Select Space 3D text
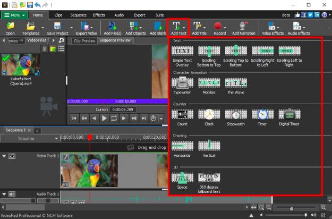 [182, 181]
